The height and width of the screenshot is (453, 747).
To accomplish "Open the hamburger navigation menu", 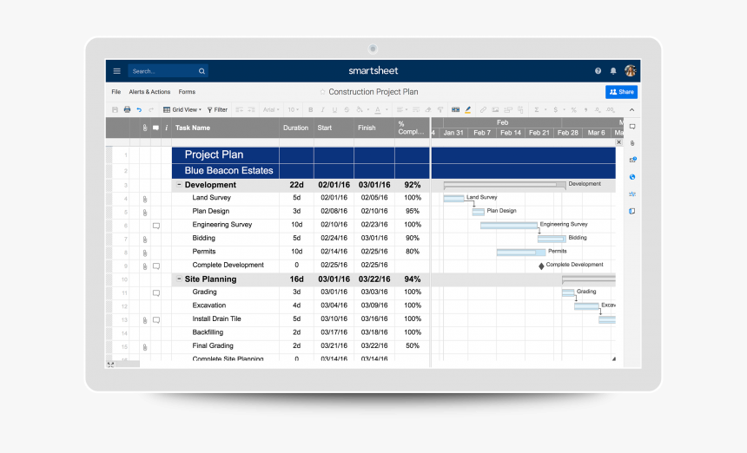I will click(116, 71).
